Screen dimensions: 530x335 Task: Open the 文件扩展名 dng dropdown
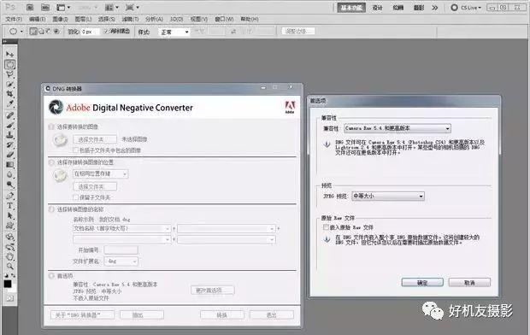point(121,261)
